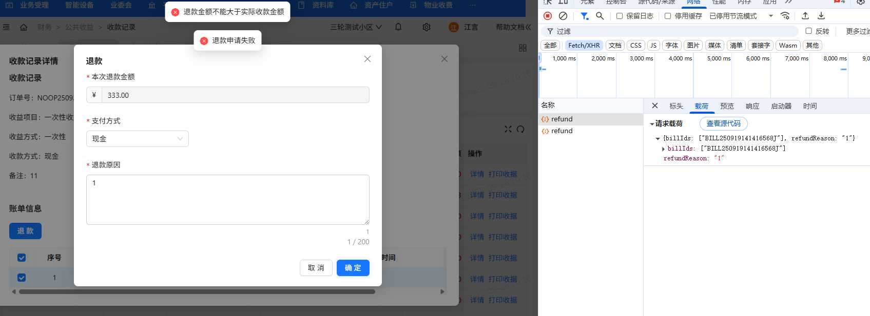Click the 江言 user avatar
Screen dimensions: 870x316
tap(454, 27)
